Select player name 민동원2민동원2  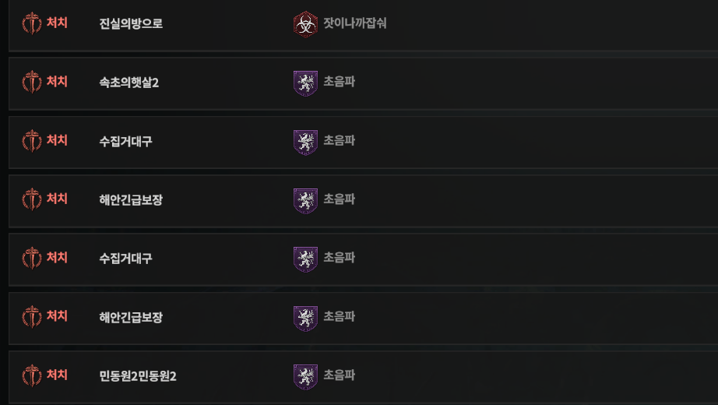pos(138,376)
